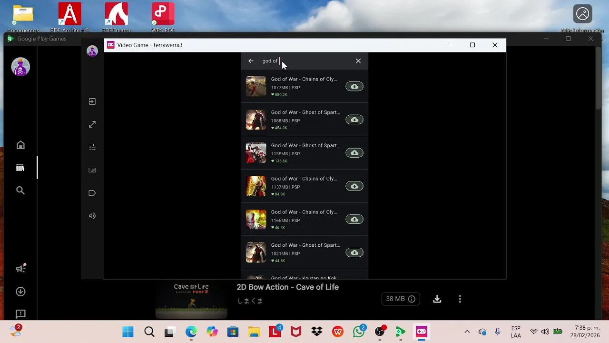Open Copilot from the taskbar
The width and height of the screenshot is (609, 343).
[212, 332]
